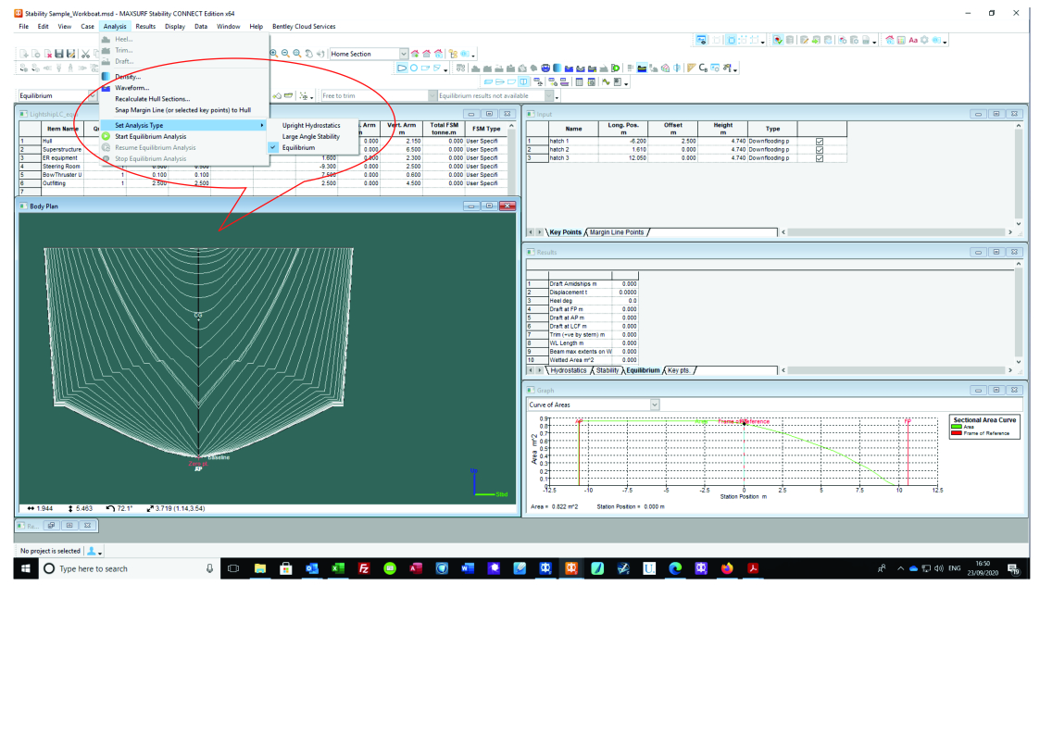The width and height of the screenshot is (1040, 735).
Task: Open Firefox from the taskbar
Action: point(727,568)
